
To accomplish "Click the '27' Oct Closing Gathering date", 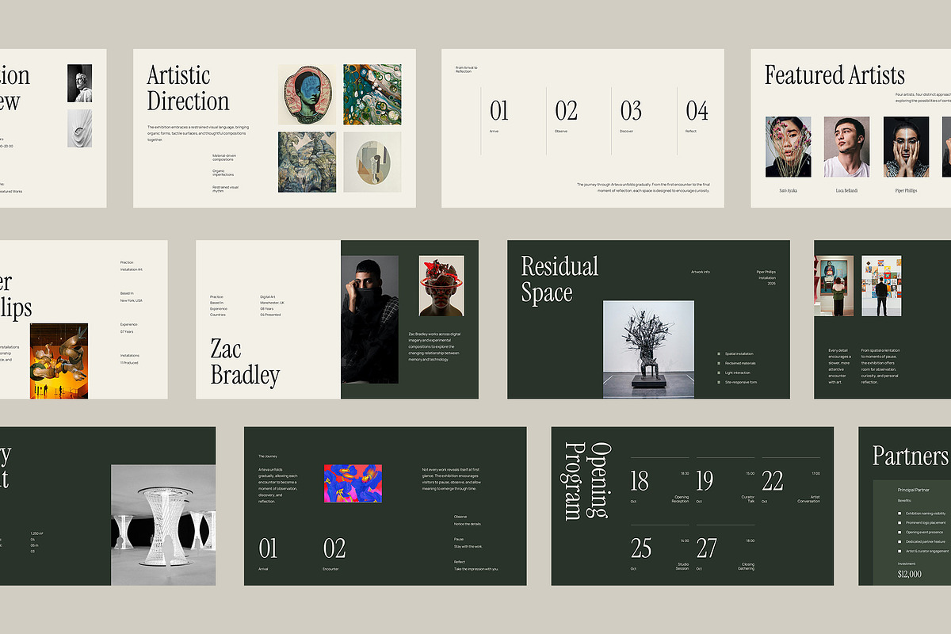I will click(x=706, y=548).
